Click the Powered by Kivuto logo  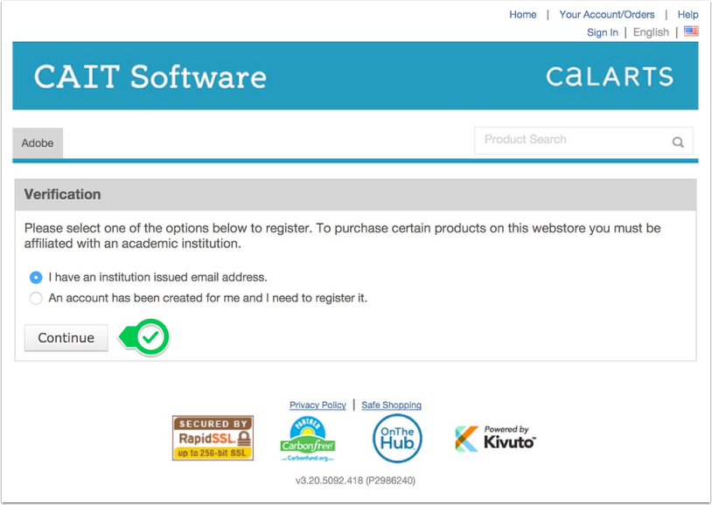(x=495, y=439)
